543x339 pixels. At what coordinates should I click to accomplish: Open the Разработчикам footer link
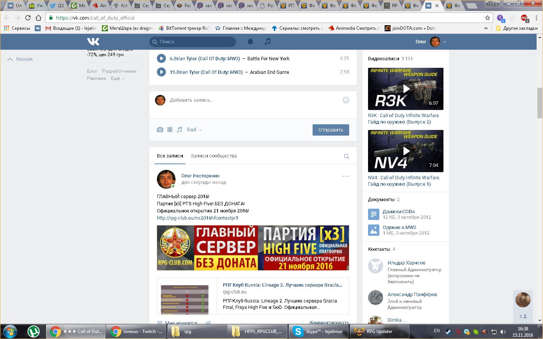tap(119, 71)
